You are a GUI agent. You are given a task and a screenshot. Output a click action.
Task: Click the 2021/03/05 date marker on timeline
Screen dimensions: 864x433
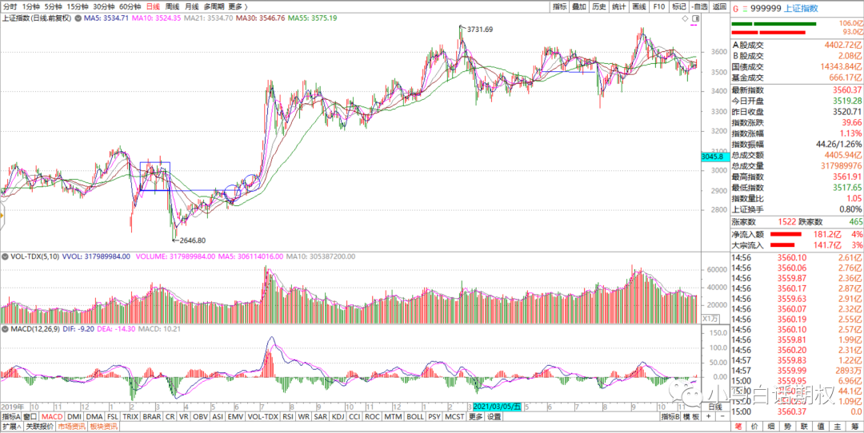pyautogui.click(x=498, y=407)
